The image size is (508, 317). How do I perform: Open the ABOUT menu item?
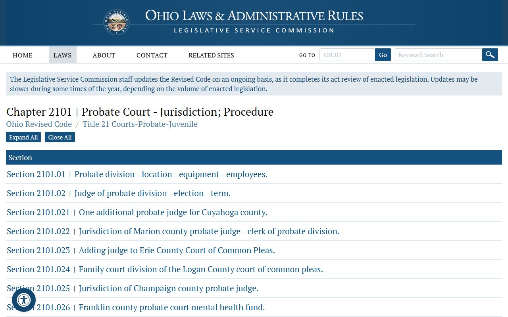[104, 55]
